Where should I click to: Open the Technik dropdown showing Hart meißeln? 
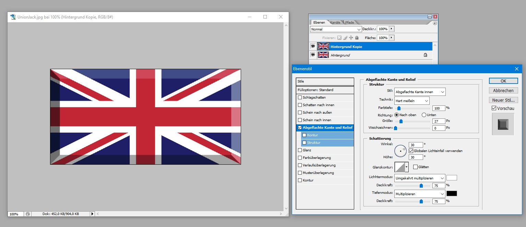(412, 101)
